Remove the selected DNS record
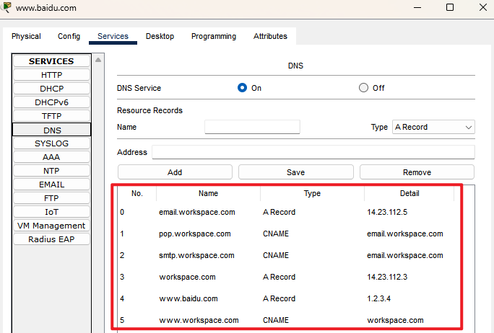Image resolution: width=494 pixels, height=333 pixels. click(x=417, y=172)
